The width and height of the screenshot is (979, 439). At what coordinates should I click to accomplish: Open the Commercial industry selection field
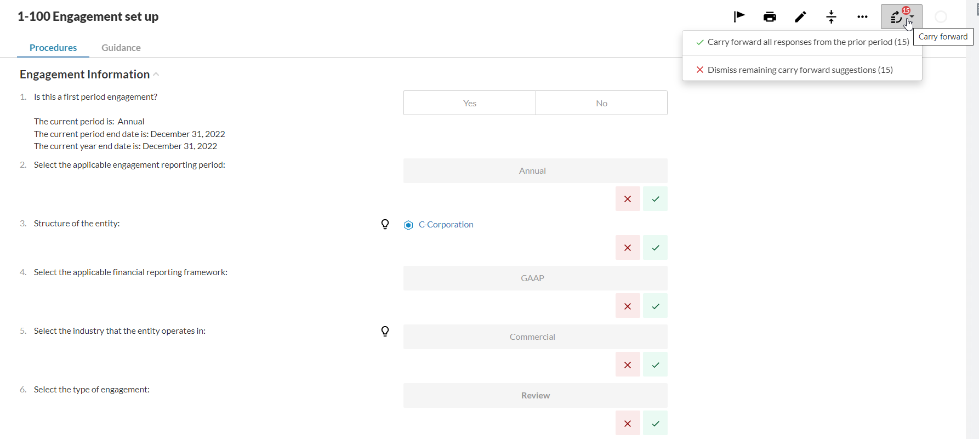click(x=535, y=337)
